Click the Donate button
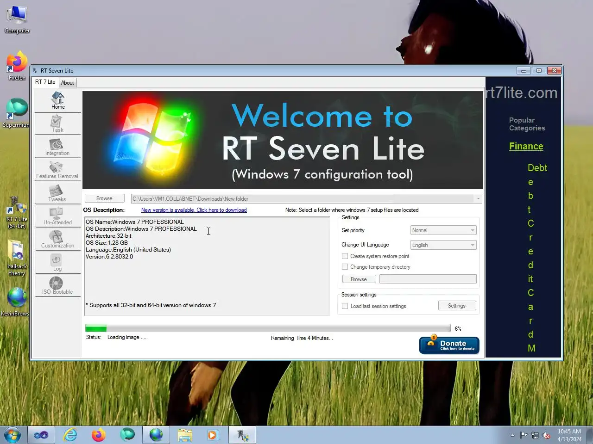 [x=449, y=345]
